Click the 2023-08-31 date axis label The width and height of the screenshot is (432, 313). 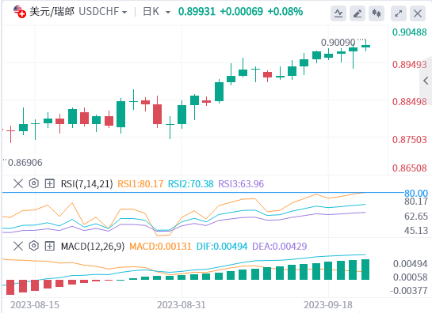tap(181, 305)
